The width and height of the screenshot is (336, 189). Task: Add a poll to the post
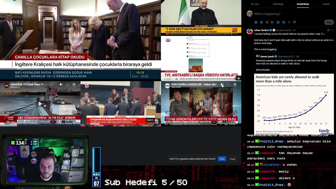[x=272, y=22]
